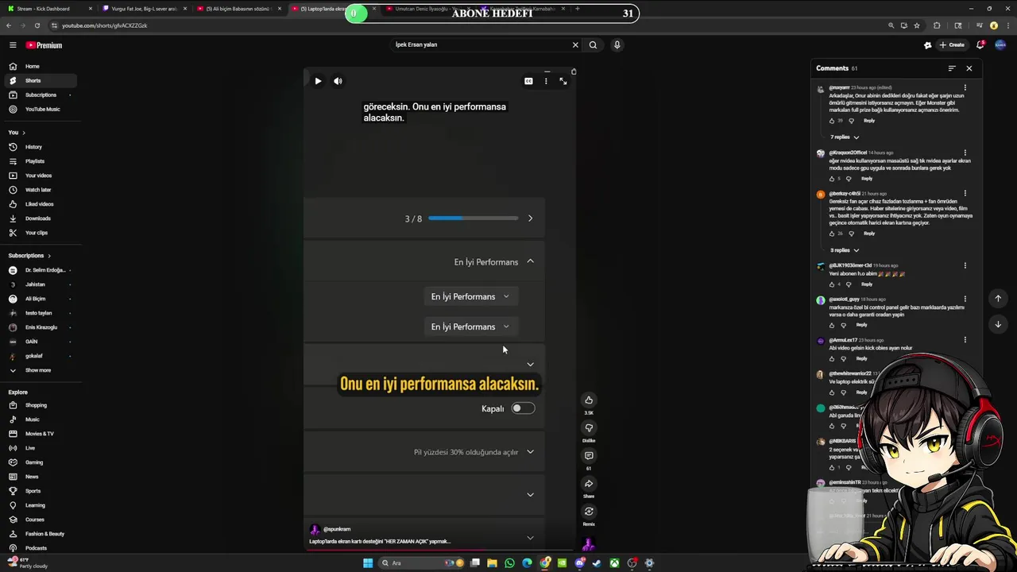
Task: Reply to the @Kraquon2Officel comment
Action: [x=867, y=179]
